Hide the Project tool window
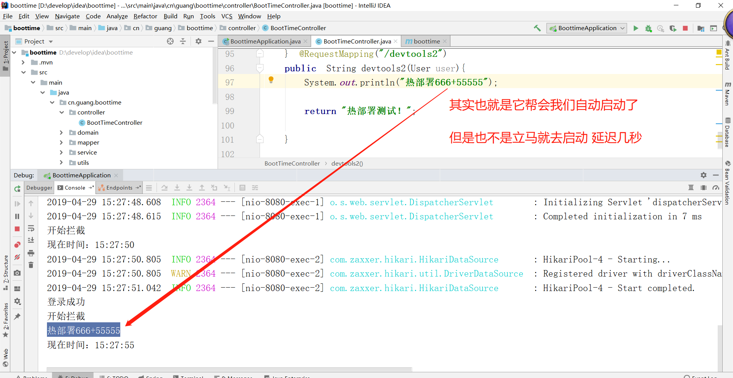 (211, 41)
